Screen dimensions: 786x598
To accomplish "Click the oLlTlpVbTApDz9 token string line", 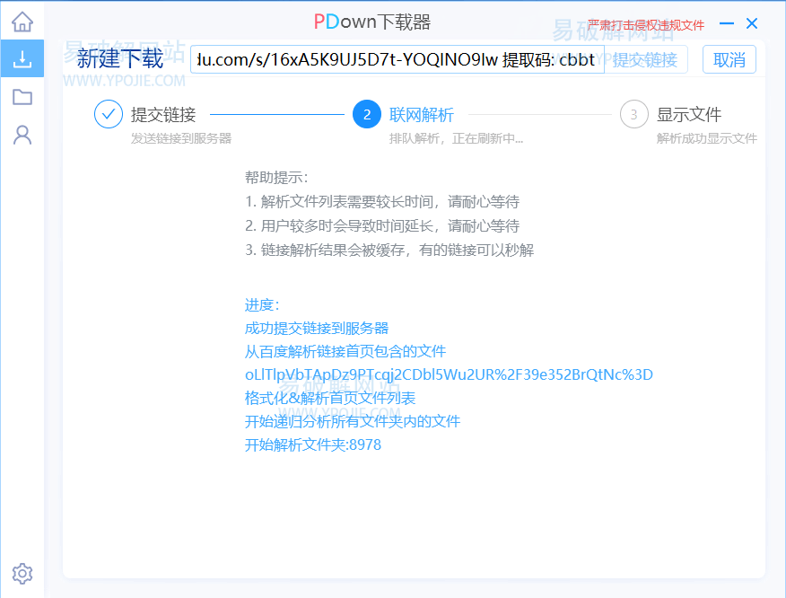I will (449, 375).
